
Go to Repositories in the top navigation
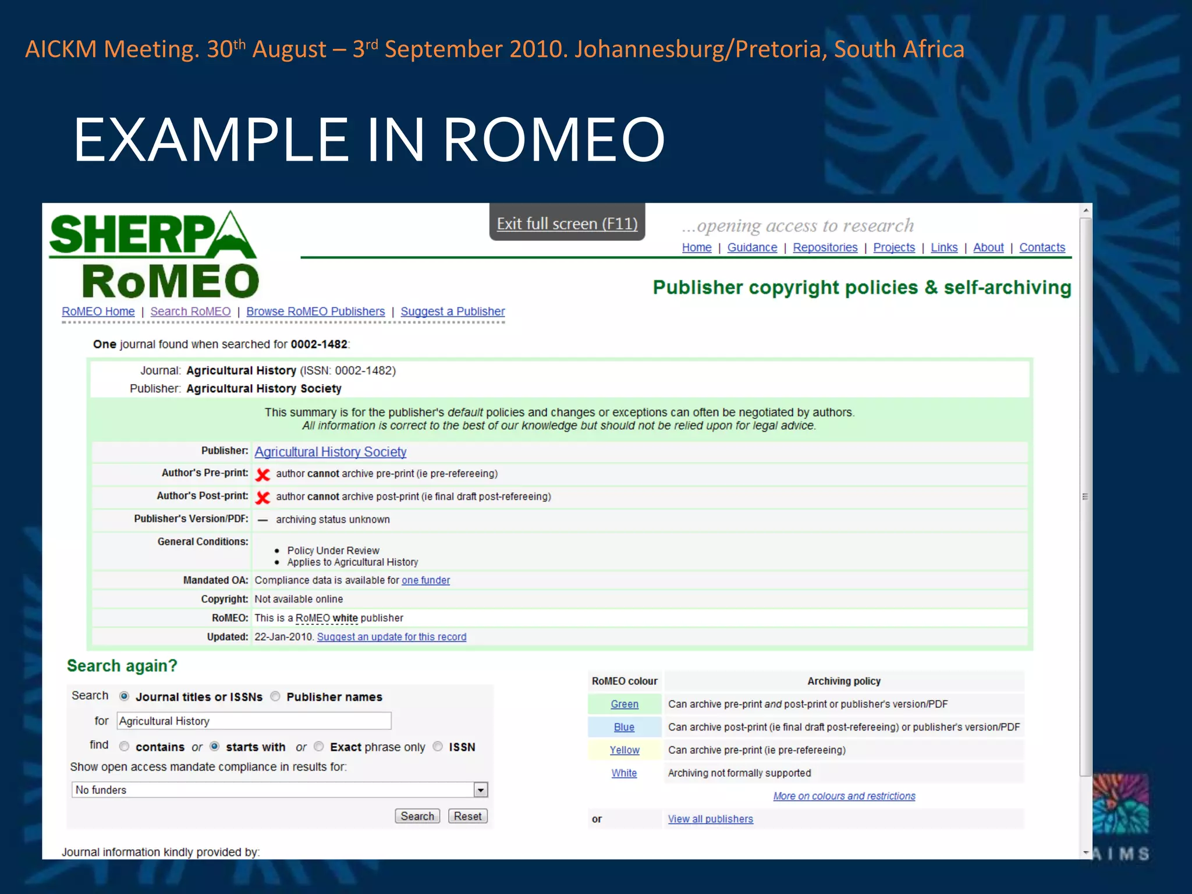[x=825, y=247]
